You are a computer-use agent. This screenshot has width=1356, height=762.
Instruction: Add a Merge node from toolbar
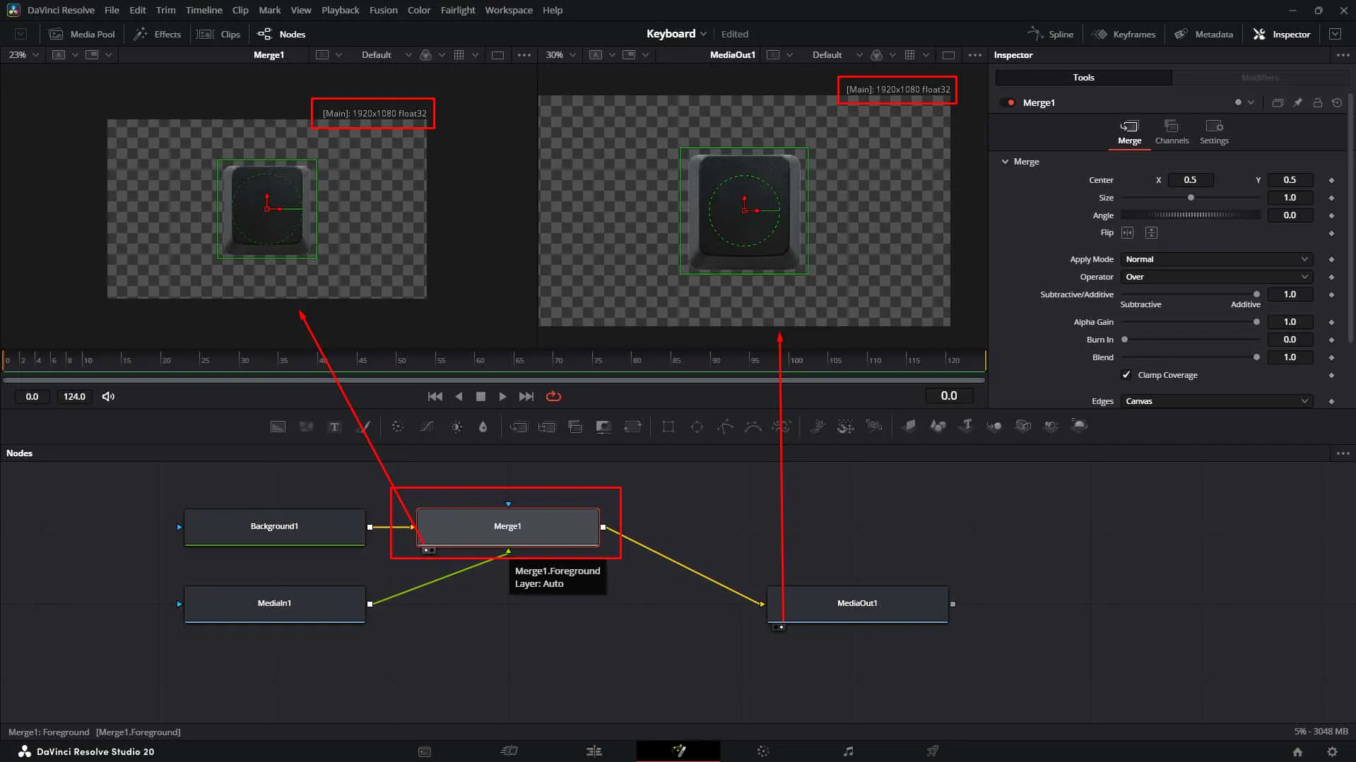coord(519,427)
